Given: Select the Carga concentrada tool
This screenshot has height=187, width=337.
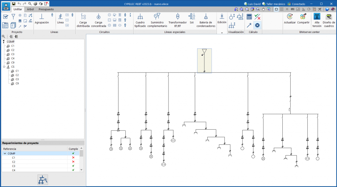Looking at the screenshot, I should click(98, 19).
